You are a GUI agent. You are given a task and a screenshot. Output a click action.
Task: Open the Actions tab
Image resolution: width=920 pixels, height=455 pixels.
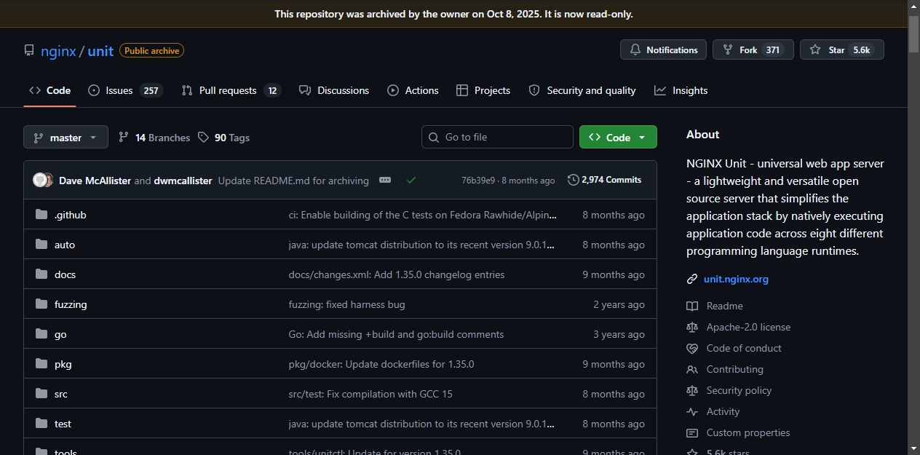(x=413, y=90)
